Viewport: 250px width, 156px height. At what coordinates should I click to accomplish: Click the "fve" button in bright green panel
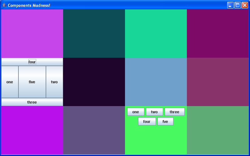(165, 121)
